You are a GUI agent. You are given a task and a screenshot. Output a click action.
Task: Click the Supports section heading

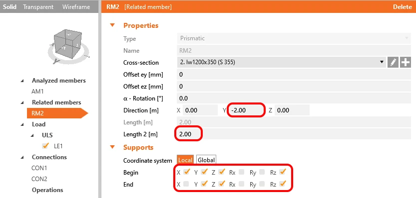[x=138, y=147]
